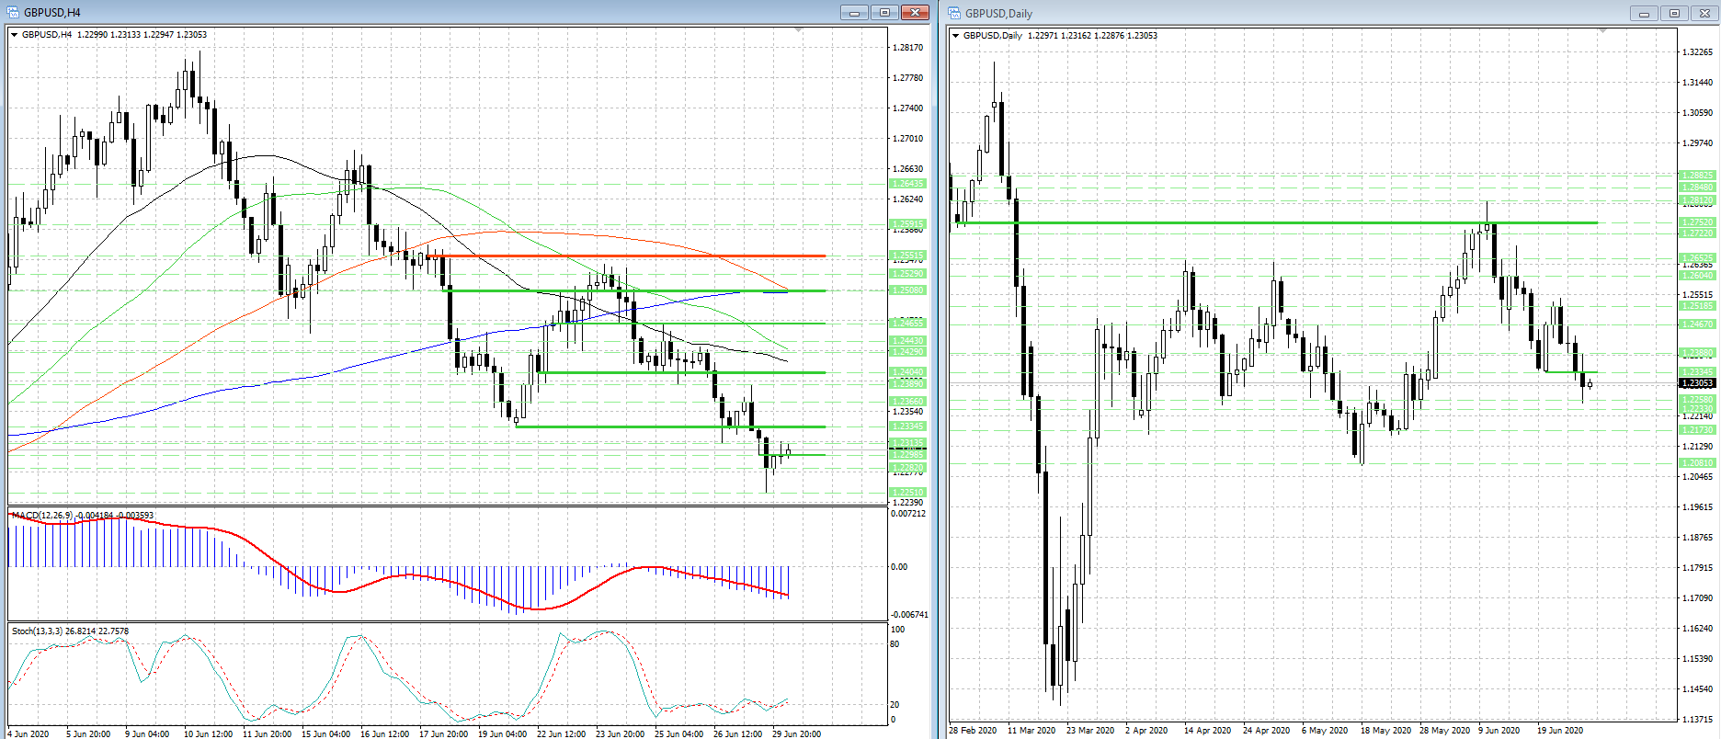Screen dimensions: 1721x739
Task: Click the GBPUSD,H4 chart window icon
Action: (13, 12)
